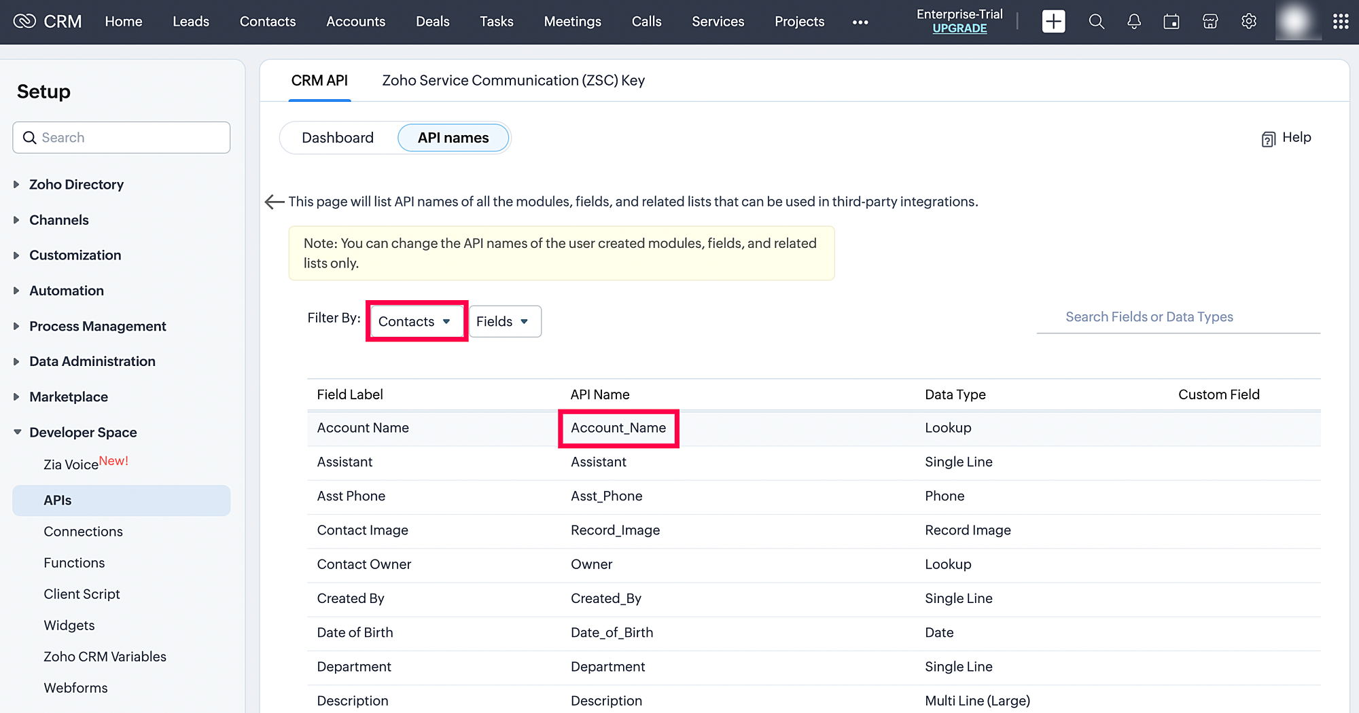Expand the Channels section
Viewport: 1359px width, 713px height.
pos(59,220)
